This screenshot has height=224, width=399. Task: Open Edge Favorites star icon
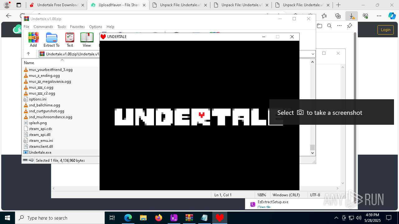pyautogui.click(x=324, y=16)
